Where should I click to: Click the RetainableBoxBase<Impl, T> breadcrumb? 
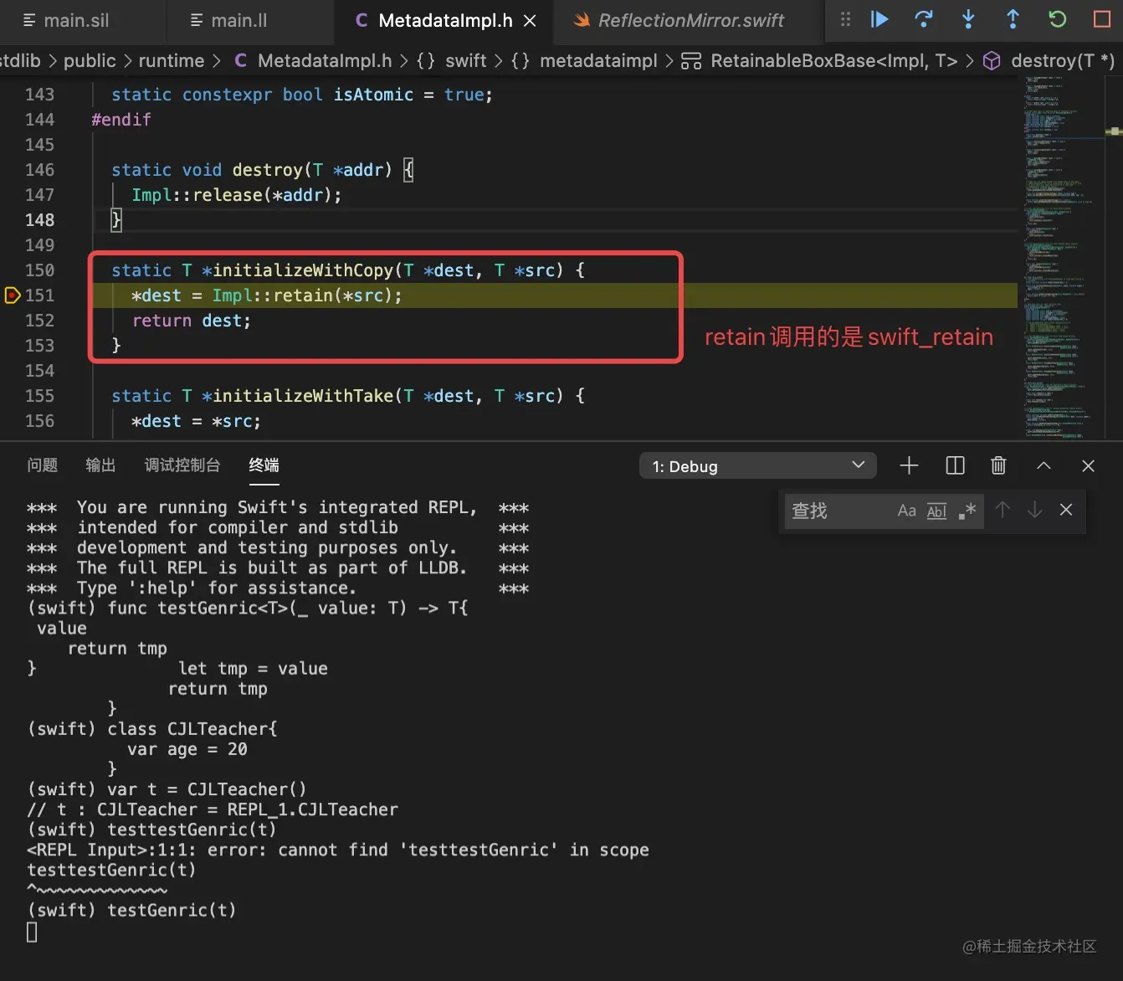(x=820, y=61)
